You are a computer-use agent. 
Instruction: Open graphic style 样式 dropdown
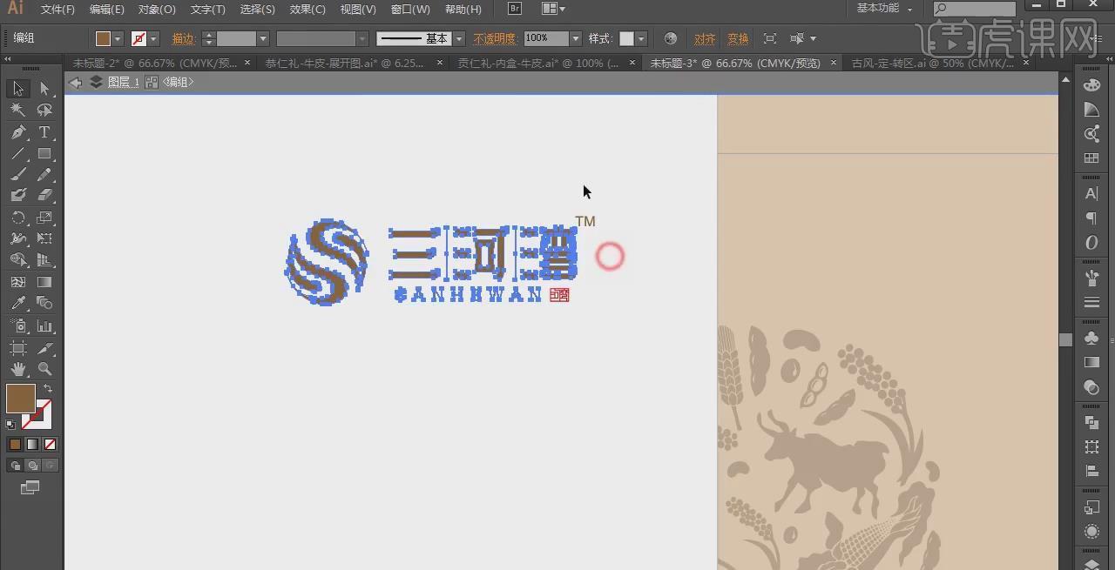[x=641, y=39]
